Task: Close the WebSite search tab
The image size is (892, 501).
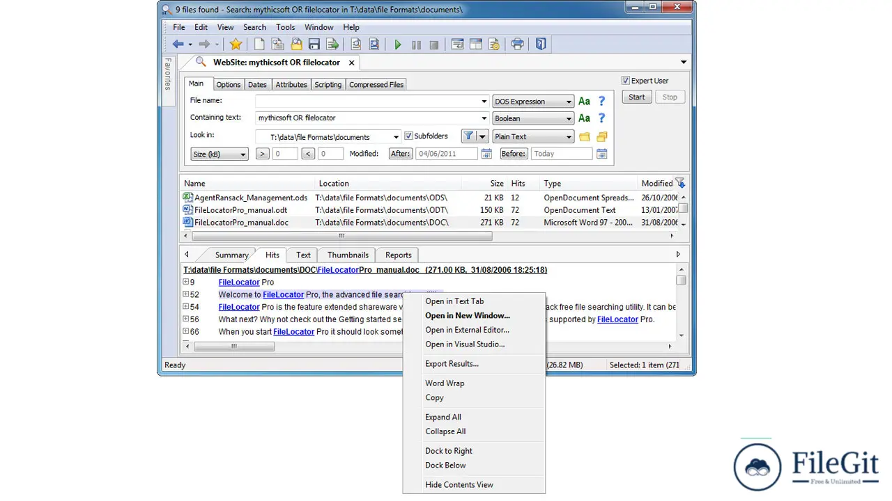Action: pyautogui.click(x=351, y=63)
